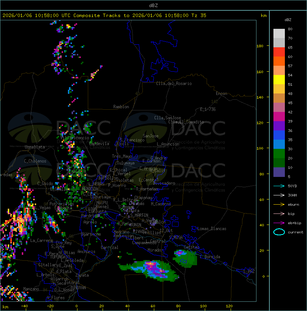This screenshot has height=311, width=307.
Task: Click the '140' km tick on the vertical axis
Action: [260, 97]
